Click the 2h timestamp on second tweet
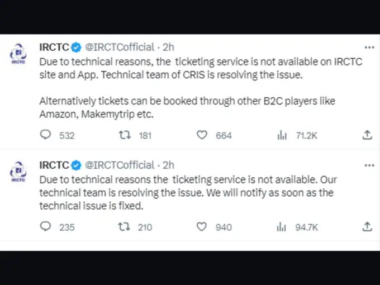The width and height of the screenshot is (380, 285). (168, 165)
